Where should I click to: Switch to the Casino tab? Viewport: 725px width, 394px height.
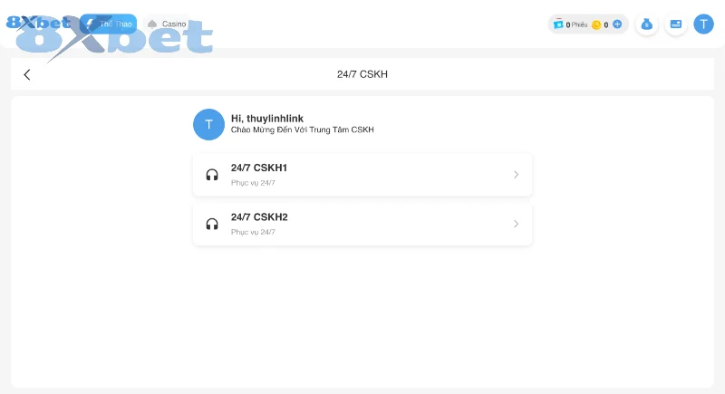(x=167, y=24)
